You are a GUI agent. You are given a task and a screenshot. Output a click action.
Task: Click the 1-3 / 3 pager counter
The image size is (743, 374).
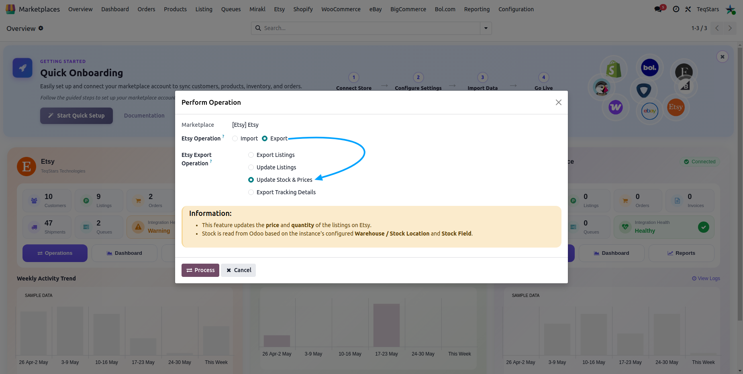click(699, 28)
